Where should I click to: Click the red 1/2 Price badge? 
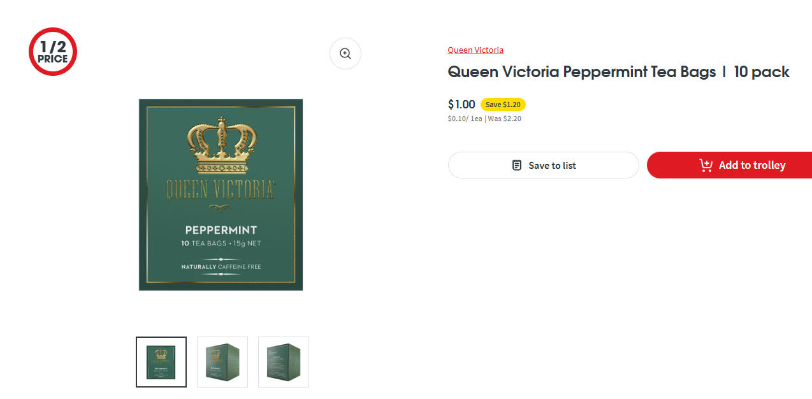coord(53,52)
